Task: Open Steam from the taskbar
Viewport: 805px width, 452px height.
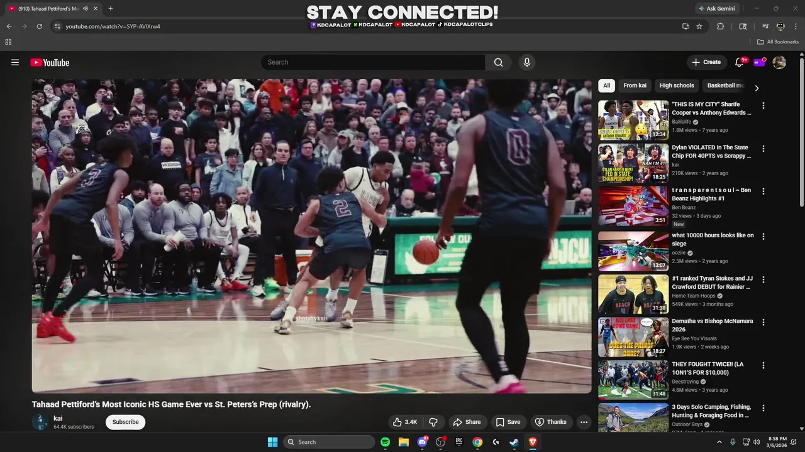Action: click(514, 442)
